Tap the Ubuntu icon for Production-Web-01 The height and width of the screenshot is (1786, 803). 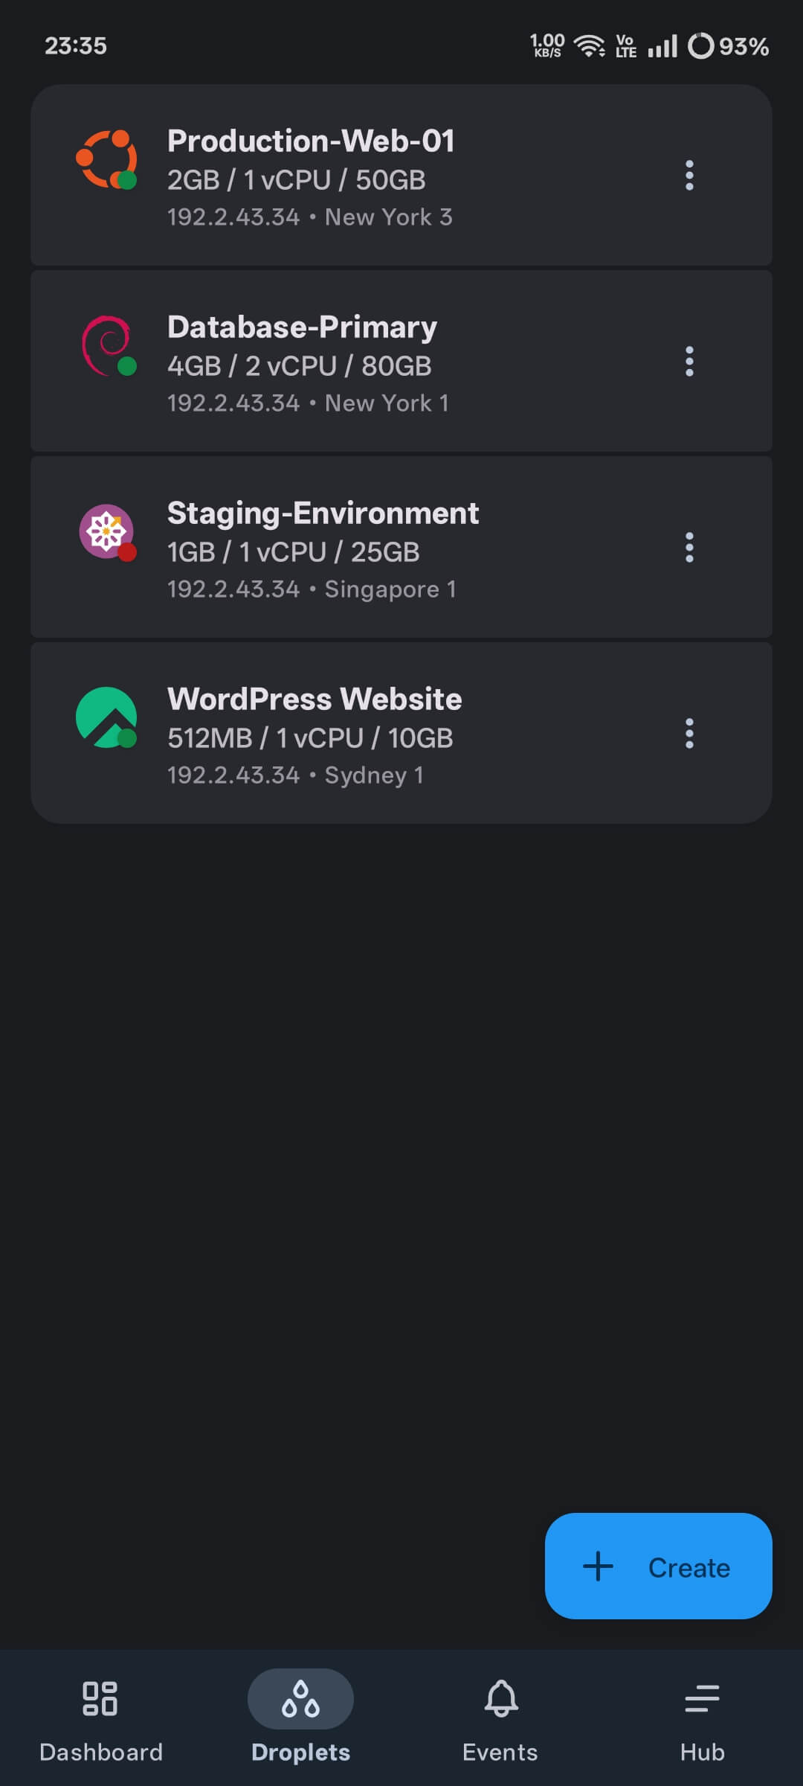click(x=109, y=157)
